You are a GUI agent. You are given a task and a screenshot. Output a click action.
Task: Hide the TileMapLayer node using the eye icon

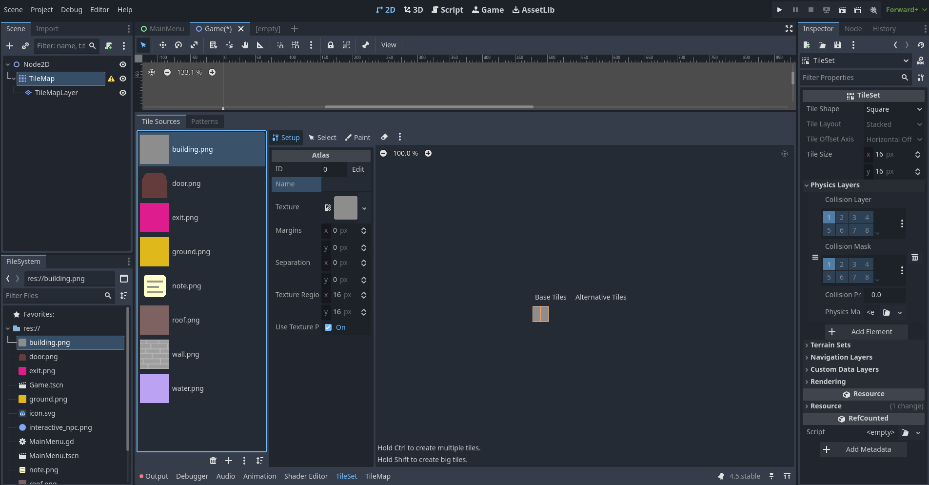(123, 93)
